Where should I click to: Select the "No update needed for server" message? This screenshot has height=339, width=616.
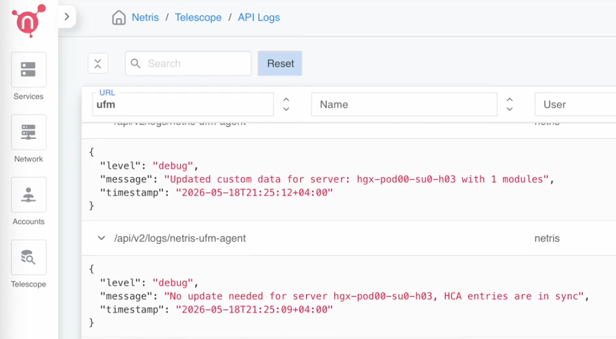click(x=374, y=296)
